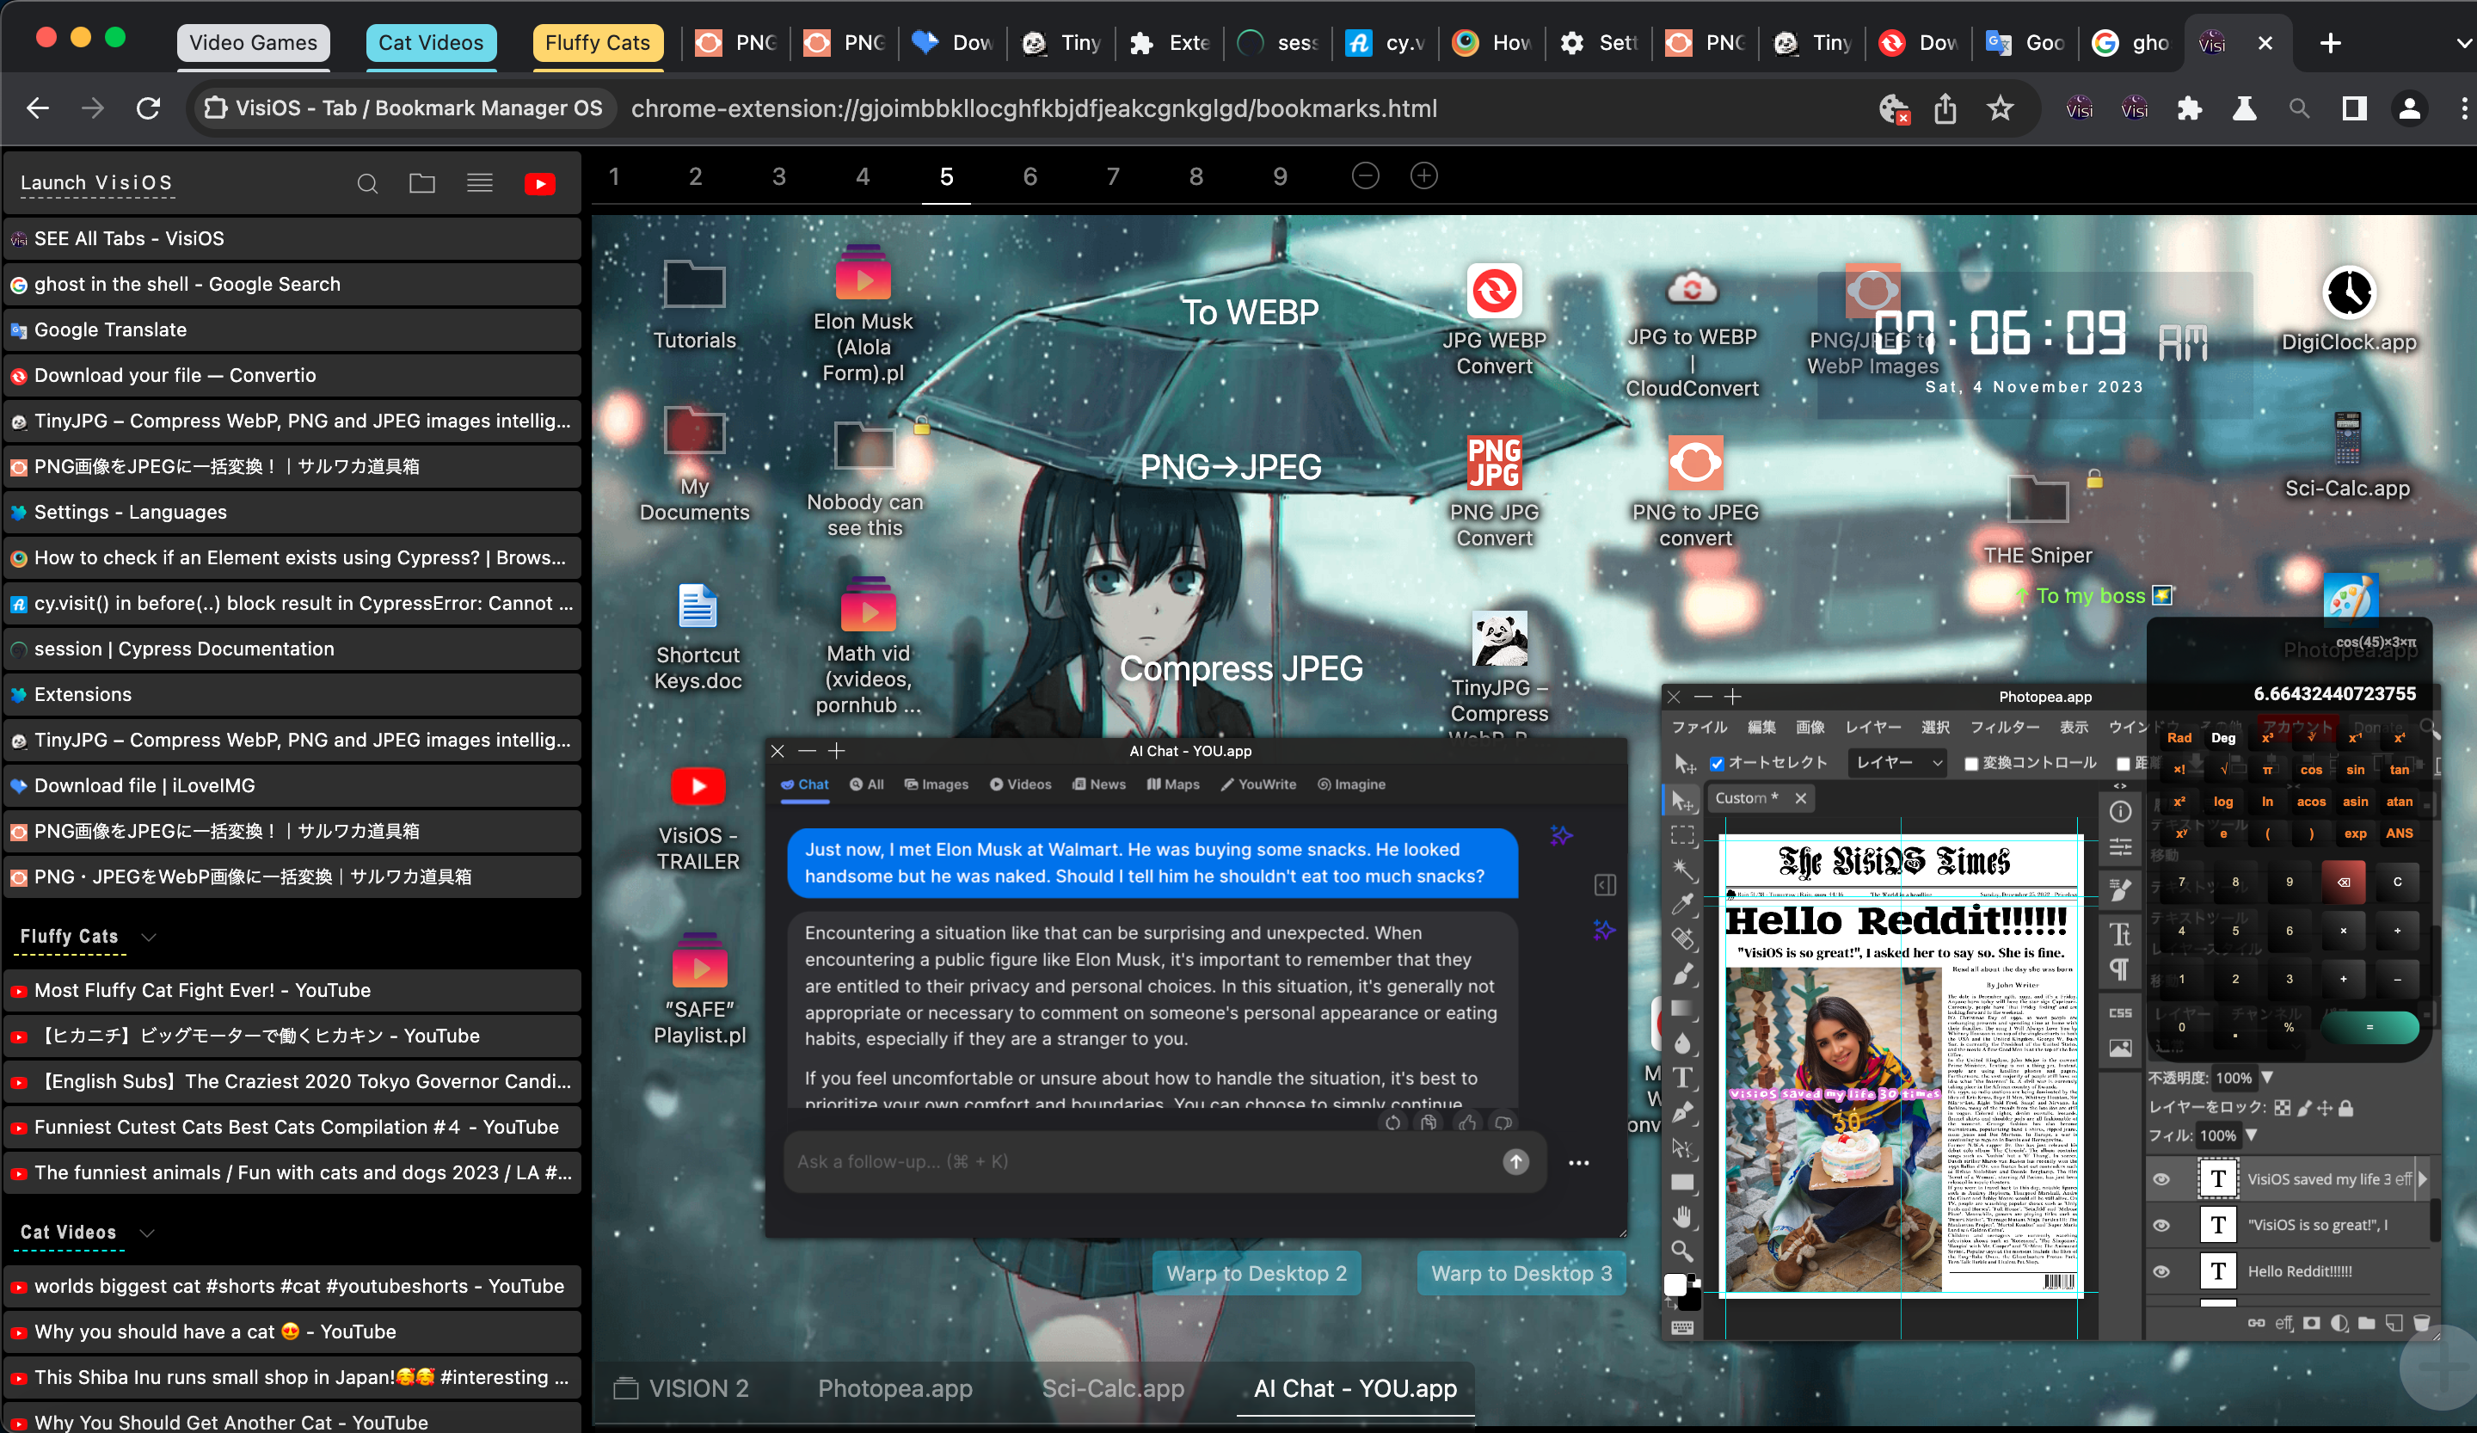Open the YouTube icon in VisiOS sidebar
2477x1433 pixels.
click(539, 184)
